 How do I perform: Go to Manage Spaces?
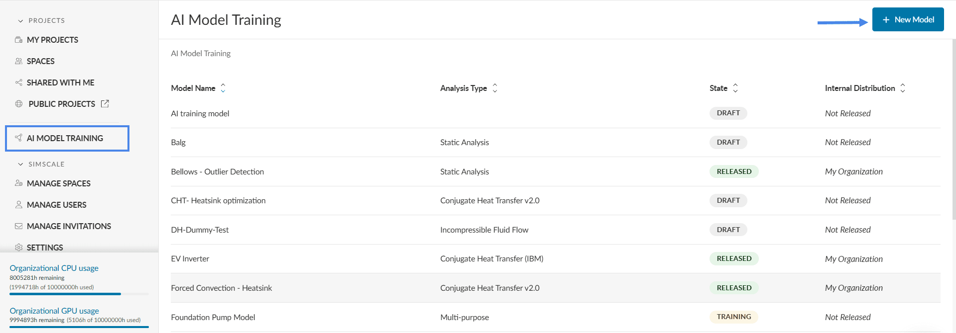click(58, 183)
